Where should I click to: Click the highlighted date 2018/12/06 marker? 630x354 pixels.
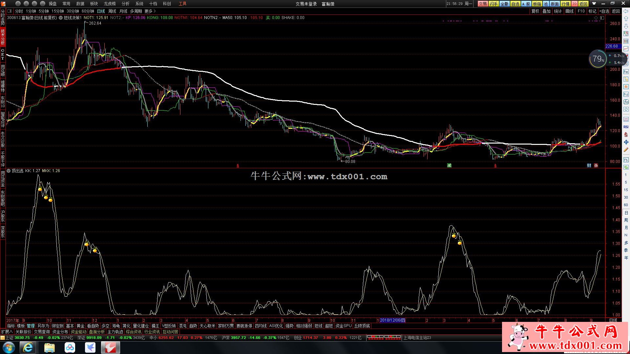(392, 320)
